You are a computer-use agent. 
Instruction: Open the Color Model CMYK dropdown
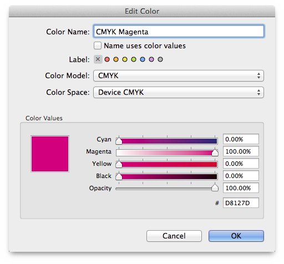click(179, 75)
